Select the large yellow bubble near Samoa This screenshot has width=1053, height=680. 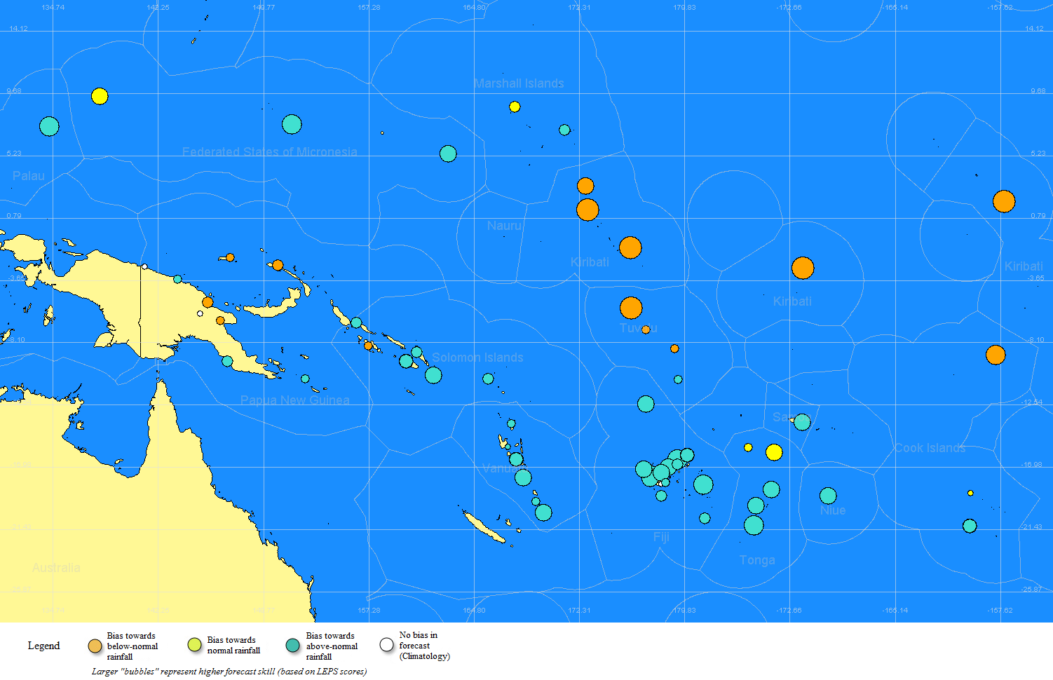(774, 452)
